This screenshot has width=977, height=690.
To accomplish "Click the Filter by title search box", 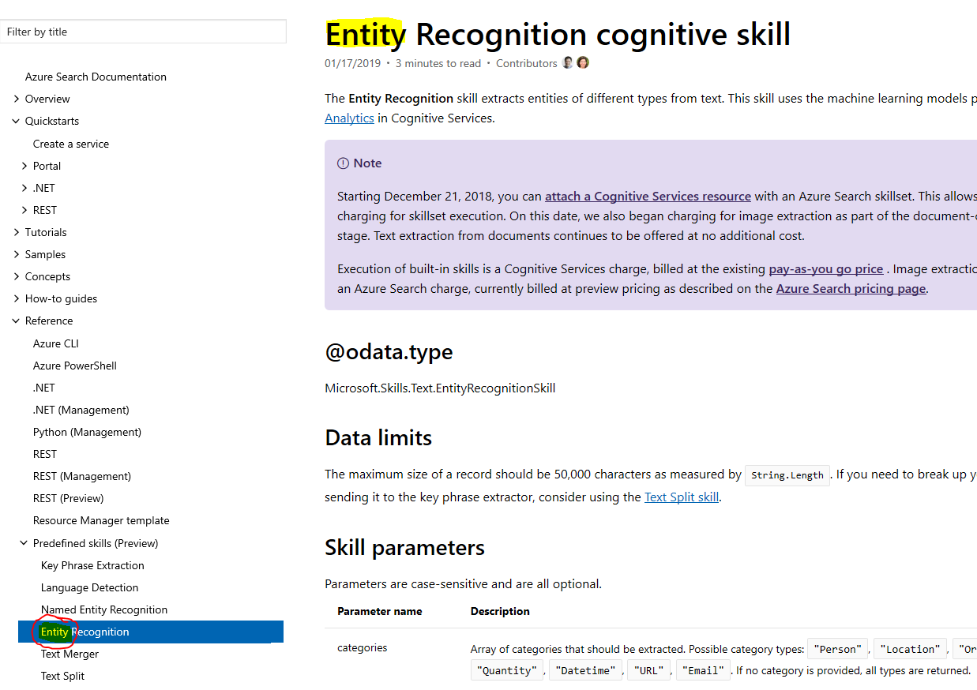I will pos(143,32).
